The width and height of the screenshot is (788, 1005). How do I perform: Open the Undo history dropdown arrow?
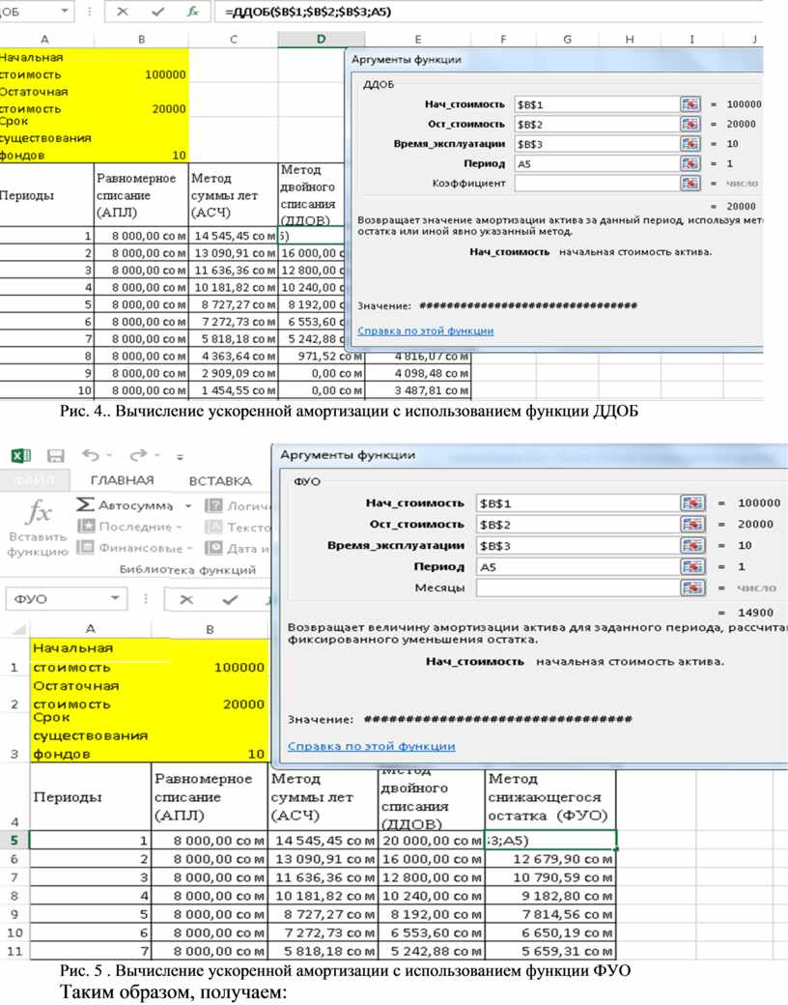(x=109, y=456)
